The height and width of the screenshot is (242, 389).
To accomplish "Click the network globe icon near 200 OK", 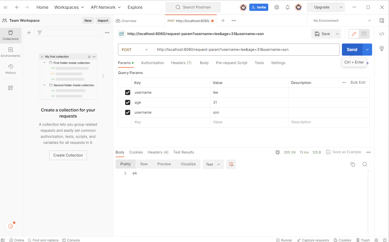I will click(x=278, y=152).
